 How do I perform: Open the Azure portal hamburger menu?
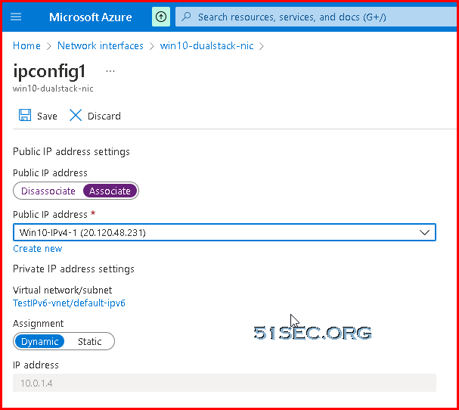coord(16,17)
